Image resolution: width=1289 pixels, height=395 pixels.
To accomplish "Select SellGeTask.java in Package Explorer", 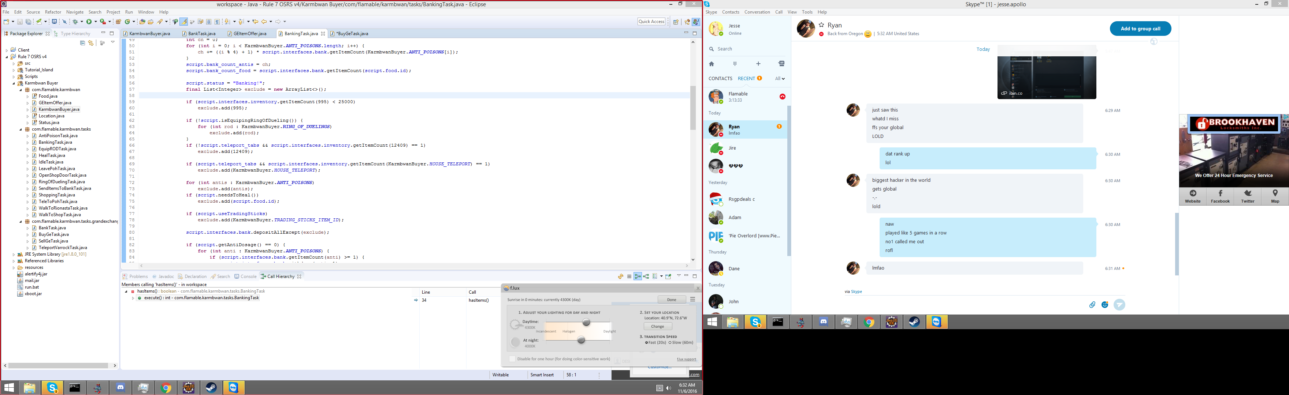I will pos(53,241).
